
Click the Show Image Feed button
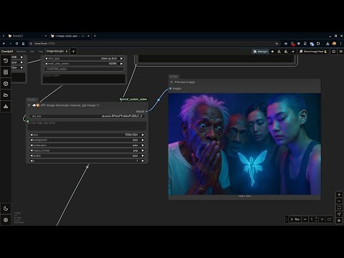tap(313, 52)
